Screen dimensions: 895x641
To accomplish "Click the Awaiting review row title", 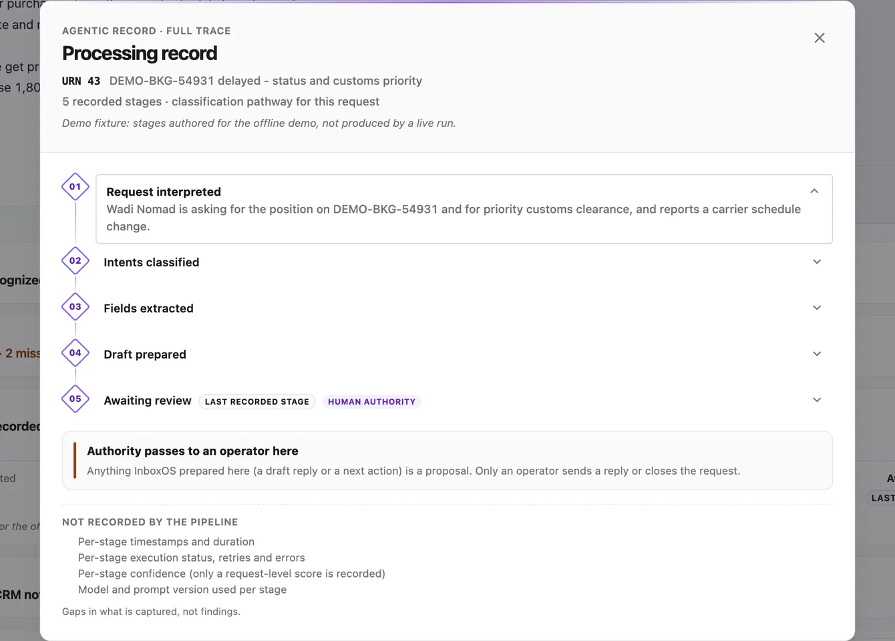I will click(148, 401).
